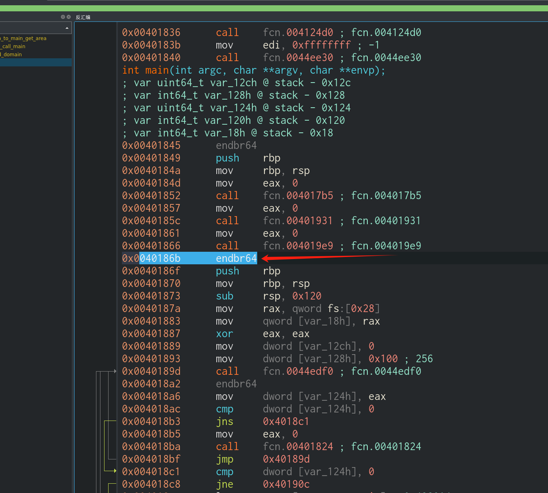Select var_128h variable comment line
Viewport: 548px width, 493px height.
234,95
